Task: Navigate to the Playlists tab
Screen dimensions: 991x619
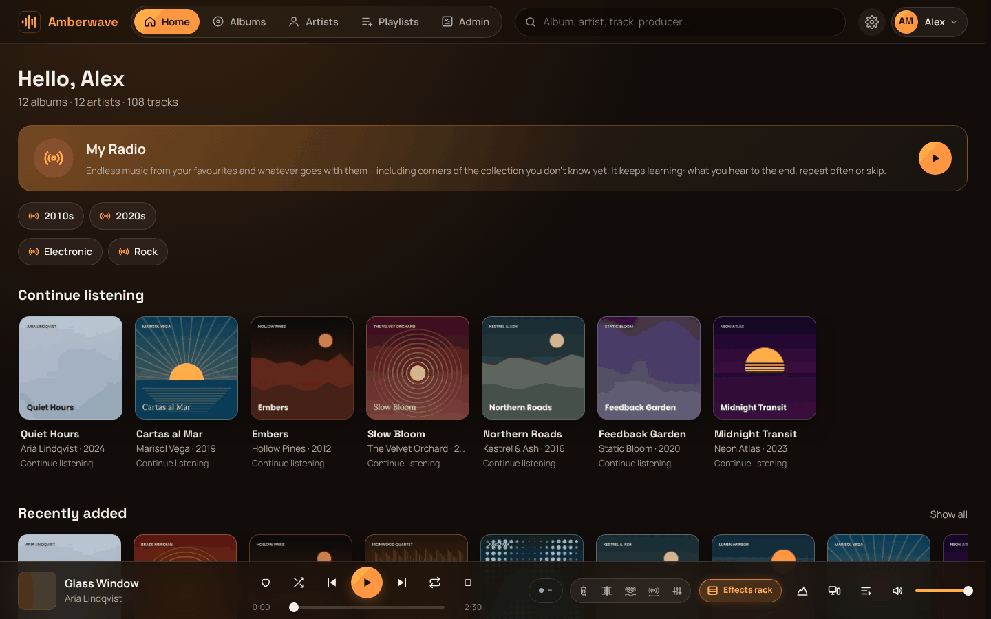Action: click(390, 22)
